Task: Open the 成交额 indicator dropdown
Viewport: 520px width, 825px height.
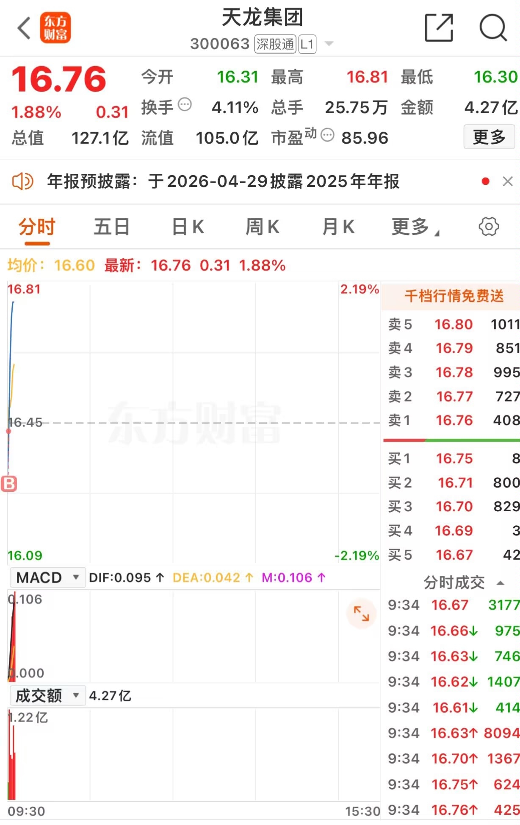Action: click(x=47, y=696)
